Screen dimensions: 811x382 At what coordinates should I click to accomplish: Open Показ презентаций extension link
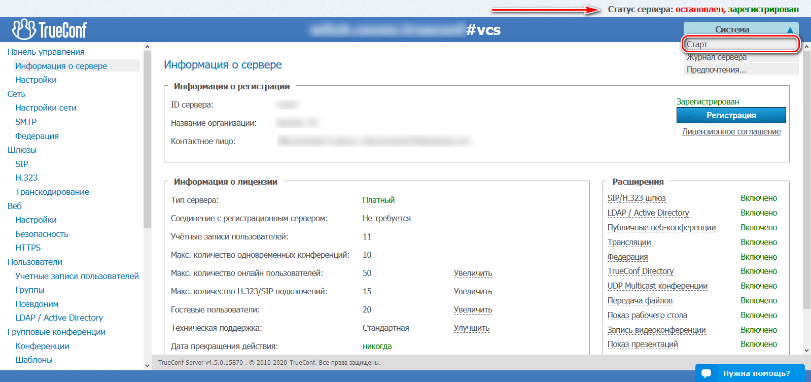pos(643,344)
